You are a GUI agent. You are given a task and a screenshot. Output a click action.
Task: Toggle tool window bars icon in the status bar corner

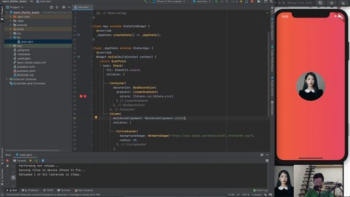(x=2, y=195)
